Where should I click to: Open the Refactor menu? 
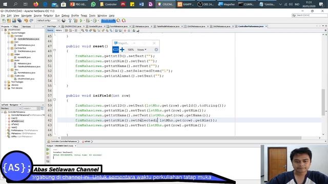tap(48, 16)
